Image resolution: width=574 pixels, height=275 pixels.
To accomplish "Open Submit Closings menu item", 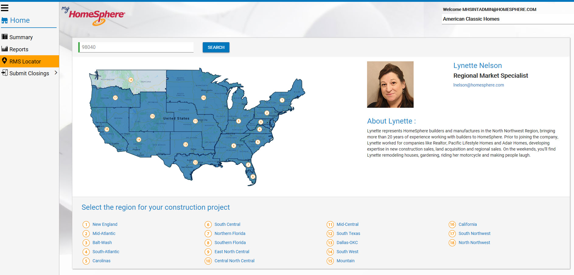I will pos(30,73).
